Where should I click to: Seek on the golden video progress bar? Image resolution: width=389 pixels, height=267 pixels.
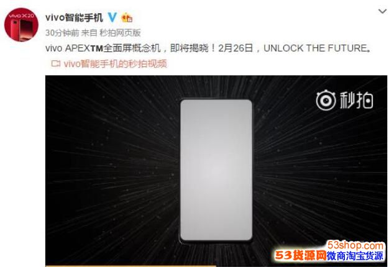130,266
